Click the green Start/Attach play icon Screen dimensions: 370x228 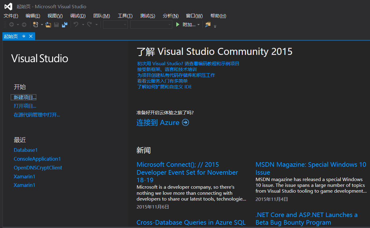(x=178, y=25)
